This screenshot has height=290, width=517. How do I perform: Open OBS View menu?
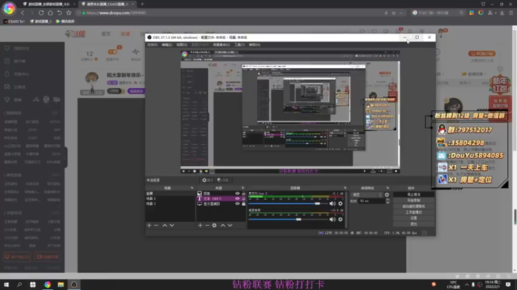pyautogui.click(x=182, y=44)
